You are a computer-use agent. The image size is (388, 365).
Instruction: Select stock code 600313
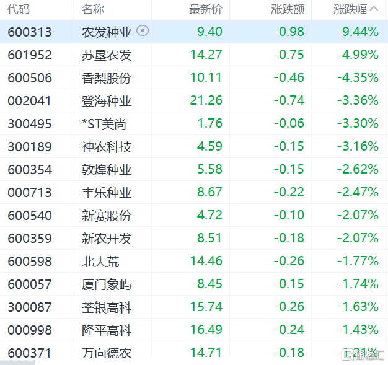click(x=30, y=32)
